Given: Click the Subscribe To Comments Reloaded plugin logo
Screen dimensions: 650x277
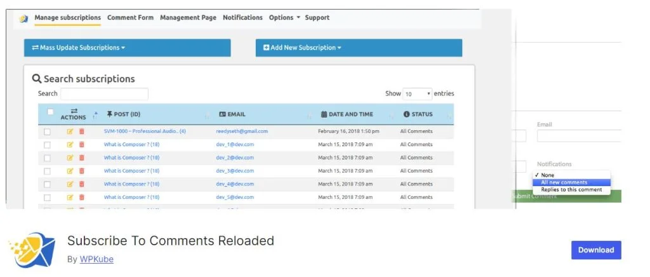Looking at the screenshot, I should point(32,250).
